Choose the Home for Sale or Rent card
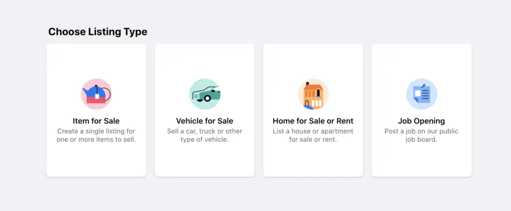The image size is (511, 211). 313,159
